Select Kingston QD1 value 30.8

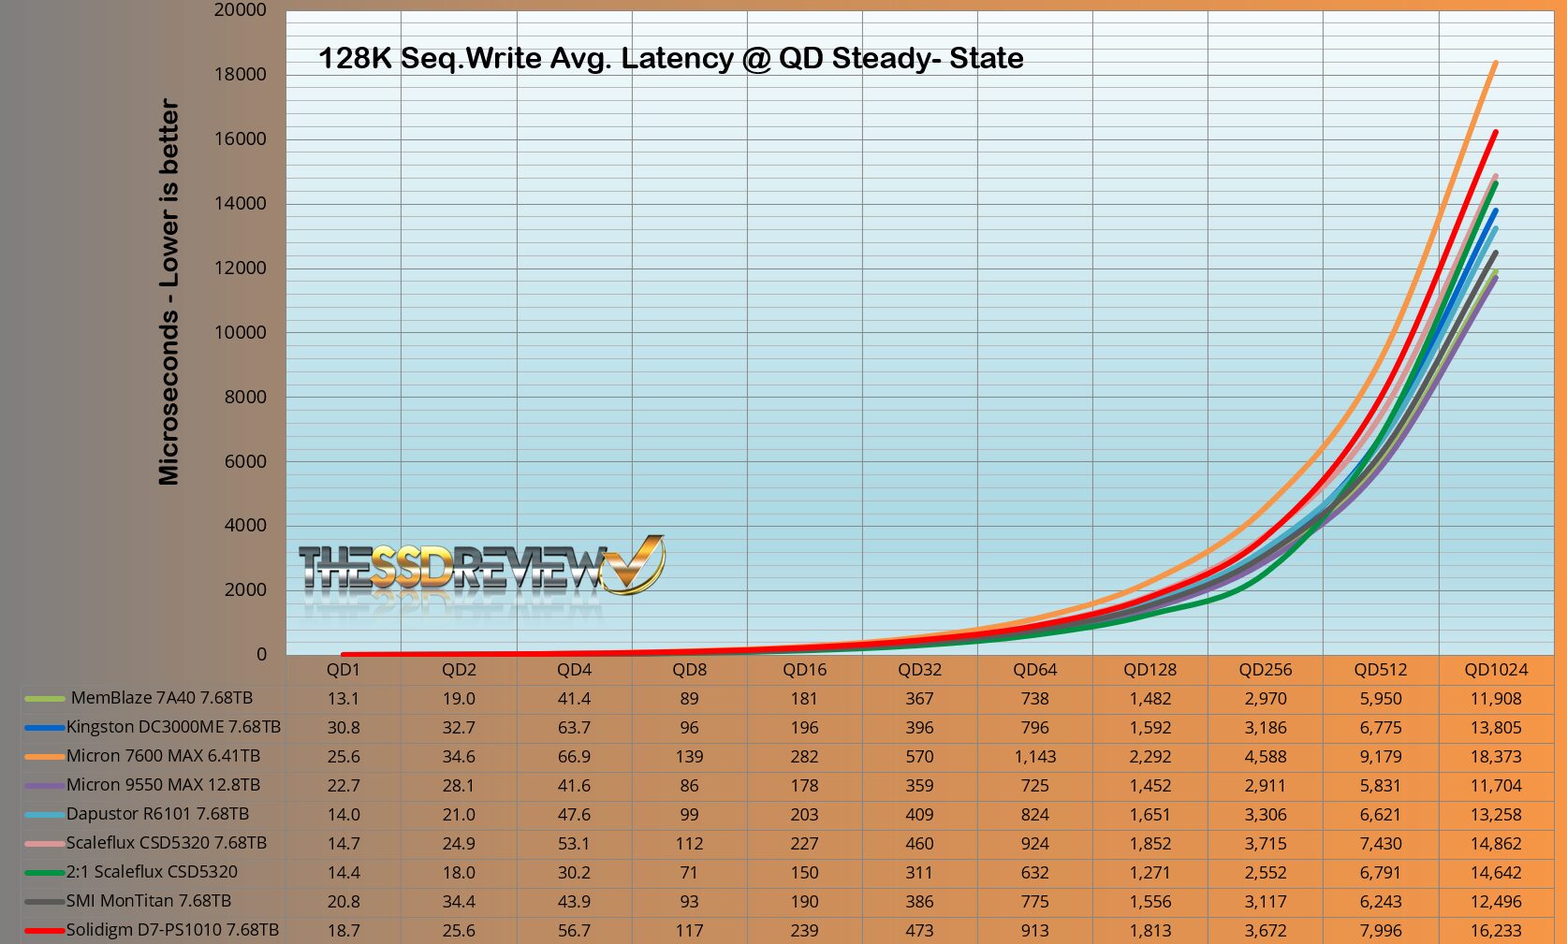point(344,728)
